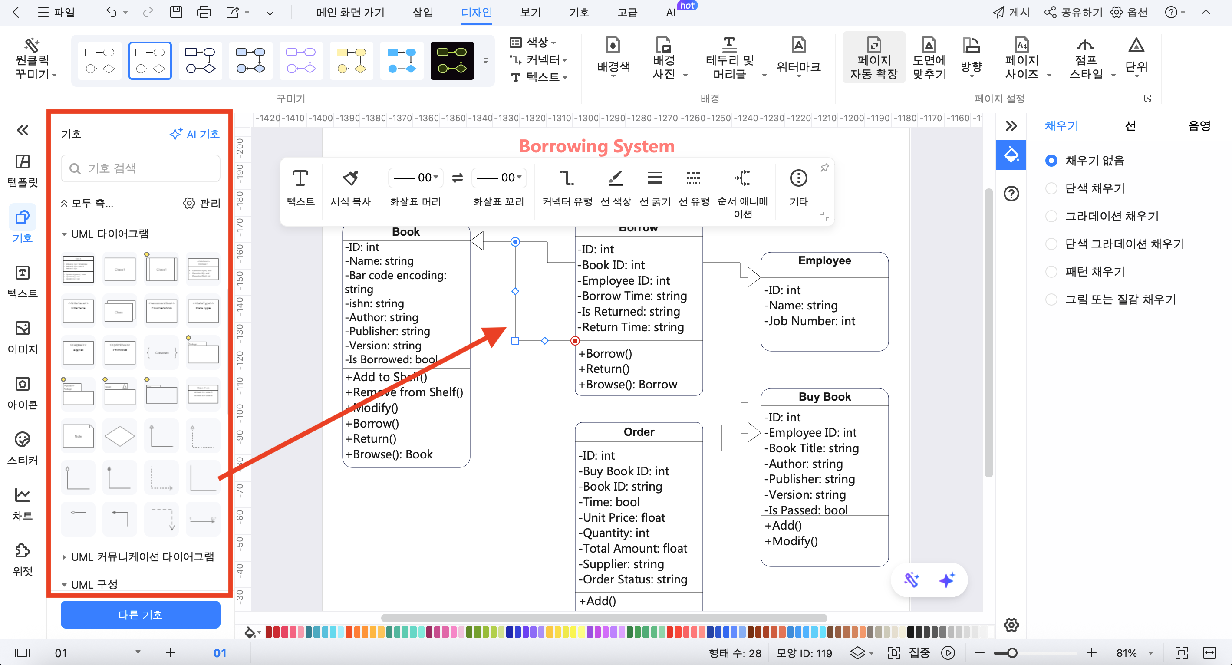Click the print icon in top bar
The image size is (1232, 665).
pyautogui.click(x=204, y=12)
